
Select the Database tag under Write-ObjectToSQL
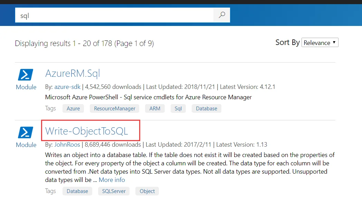[77, 191]
